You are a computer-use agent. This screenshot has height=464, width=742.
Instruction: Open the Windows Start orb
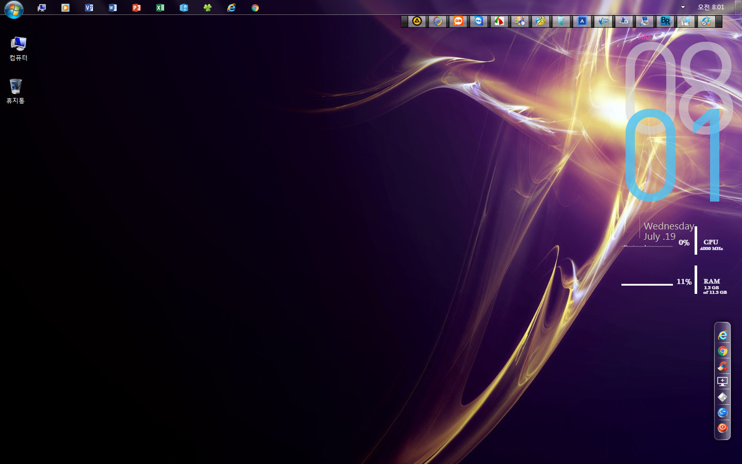click(14, 9)
